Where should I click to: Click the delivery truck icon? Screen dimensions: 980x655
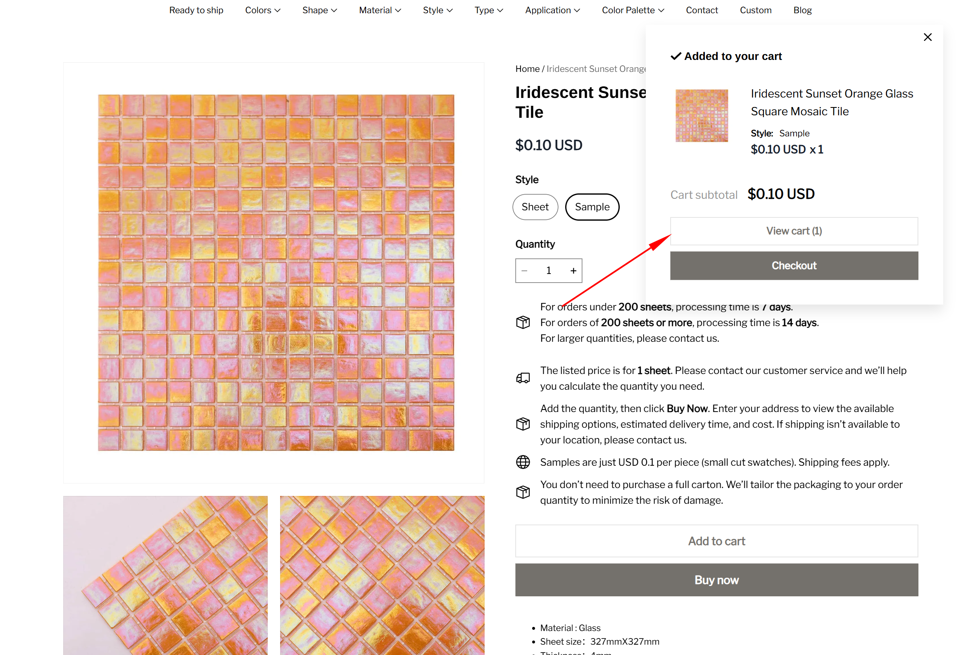point(523,378)
